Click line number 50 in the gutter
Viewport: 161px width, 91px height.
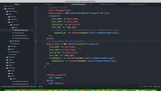[x=36, y=75]
